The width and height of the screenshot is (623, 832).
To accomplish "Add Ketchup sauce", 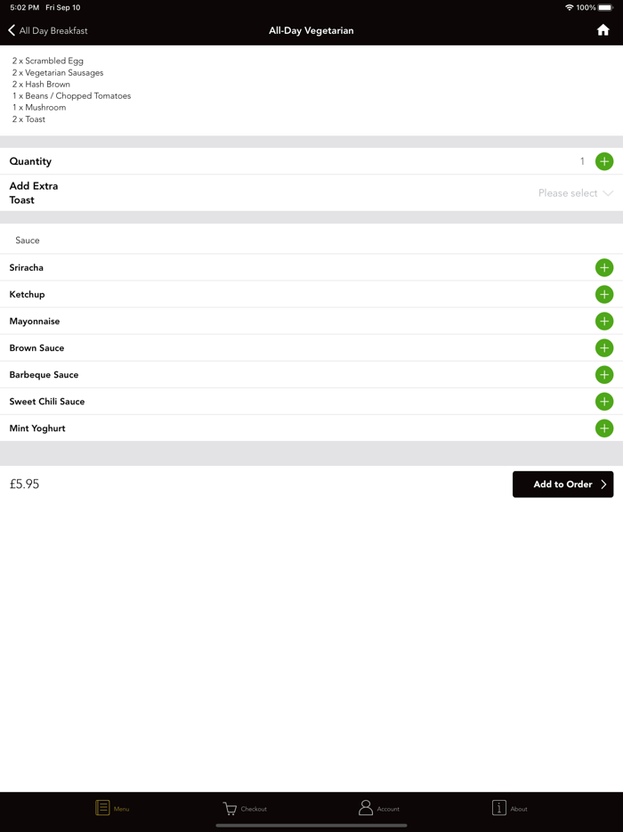I will click(x=604, y=294).
